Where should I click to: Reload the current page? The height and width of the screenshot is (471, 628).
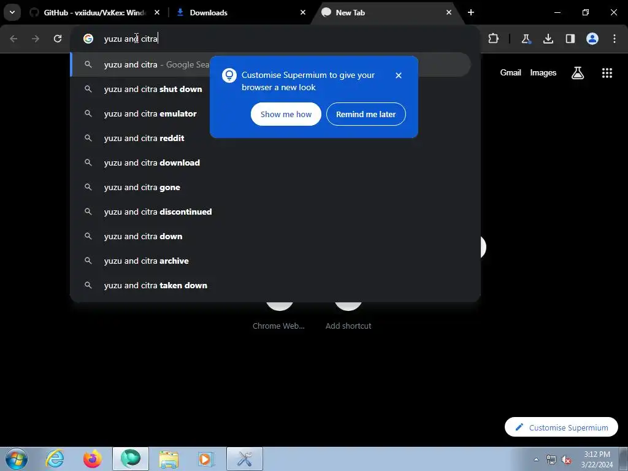(58, 39)
